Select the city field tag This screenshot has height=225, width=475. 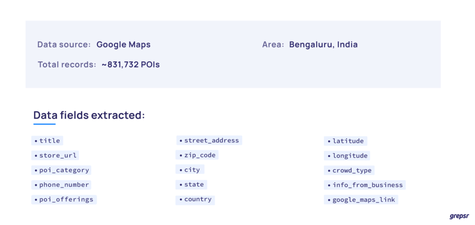[x=190, y=170]
